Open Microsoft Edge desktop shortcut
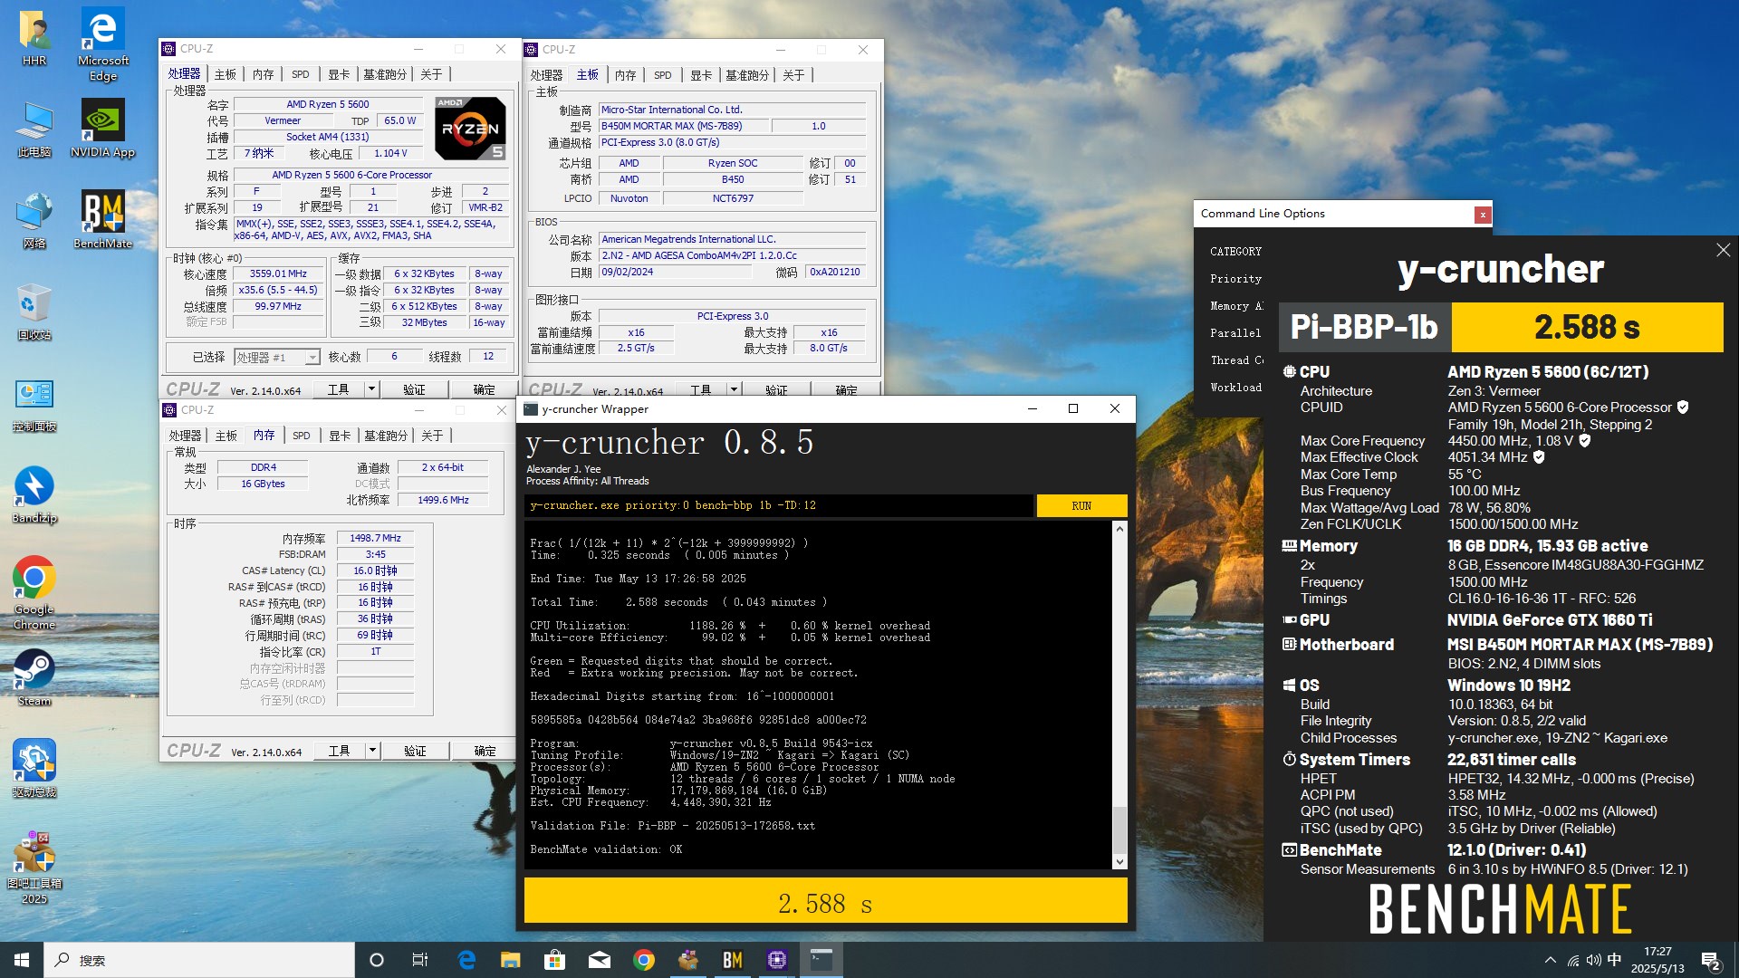 102,45
